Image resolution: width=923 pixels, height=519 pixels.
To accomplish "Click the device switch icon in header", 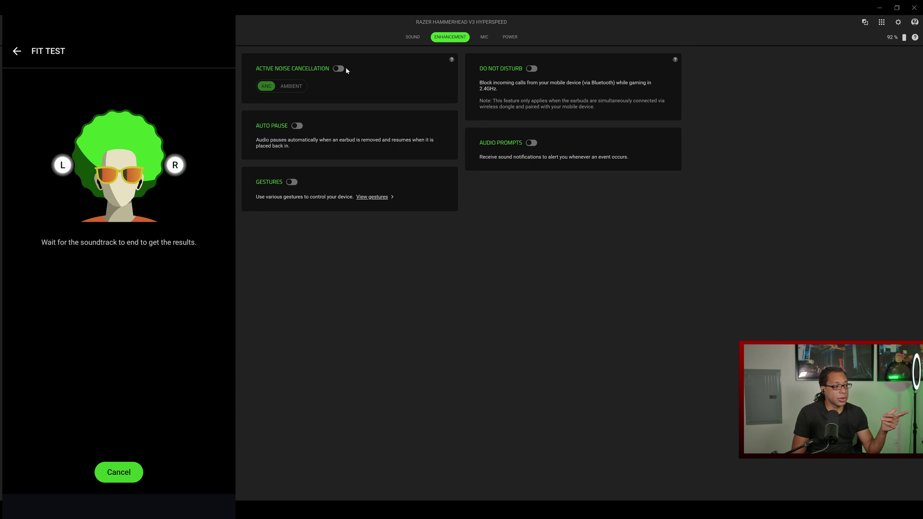I will [865, 22].
